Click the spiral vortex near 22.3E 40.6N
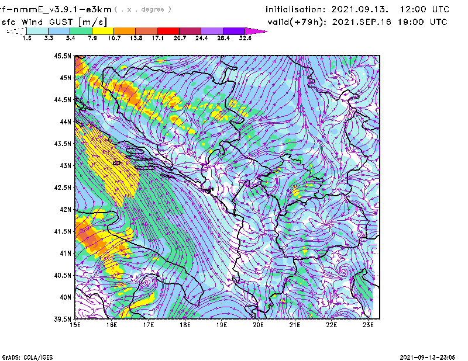Screen dimensions: 468x361 [x=343, y=271]
